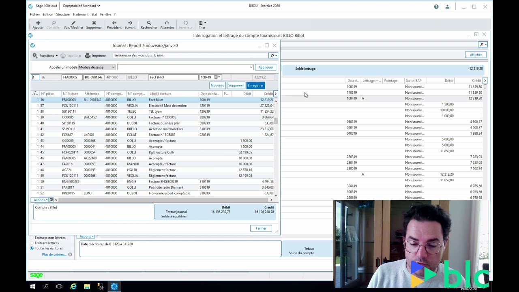This screenshot has width=519, height=292.
Task: Click the Appliquer button
Action: coord(266,67)
